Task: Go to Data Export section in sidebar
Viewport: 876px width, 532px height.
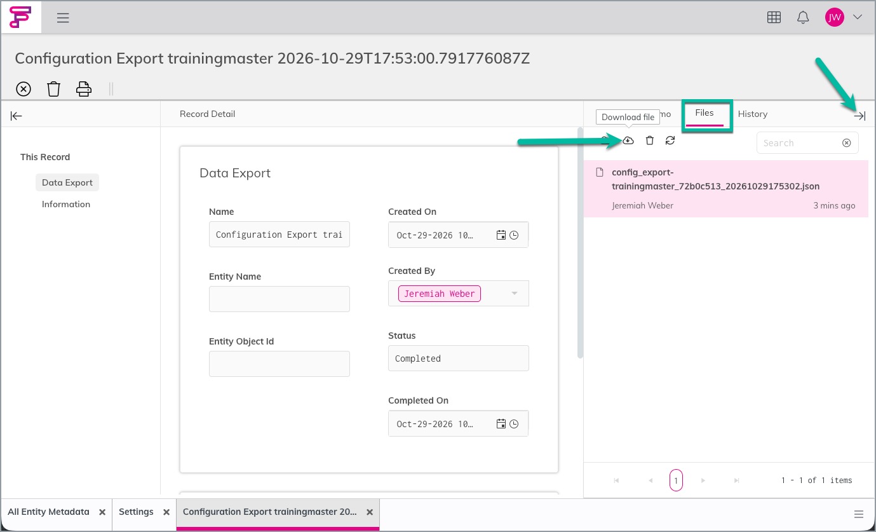Action: [67, 182]
